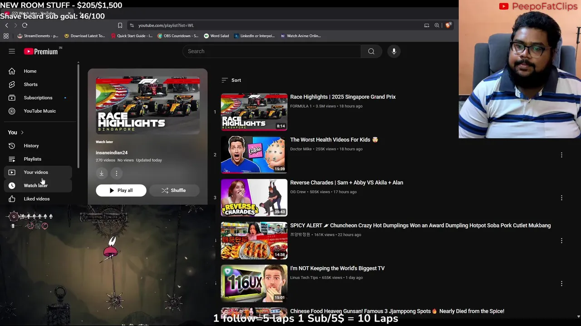This screenshot has height=326, width=581.
Task: Open History in sidebar
Action: point(38,146)
